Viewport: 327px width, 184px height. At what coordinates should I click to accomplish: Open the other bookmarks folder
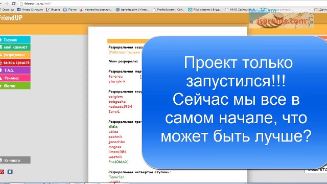[x=321, y=10]
